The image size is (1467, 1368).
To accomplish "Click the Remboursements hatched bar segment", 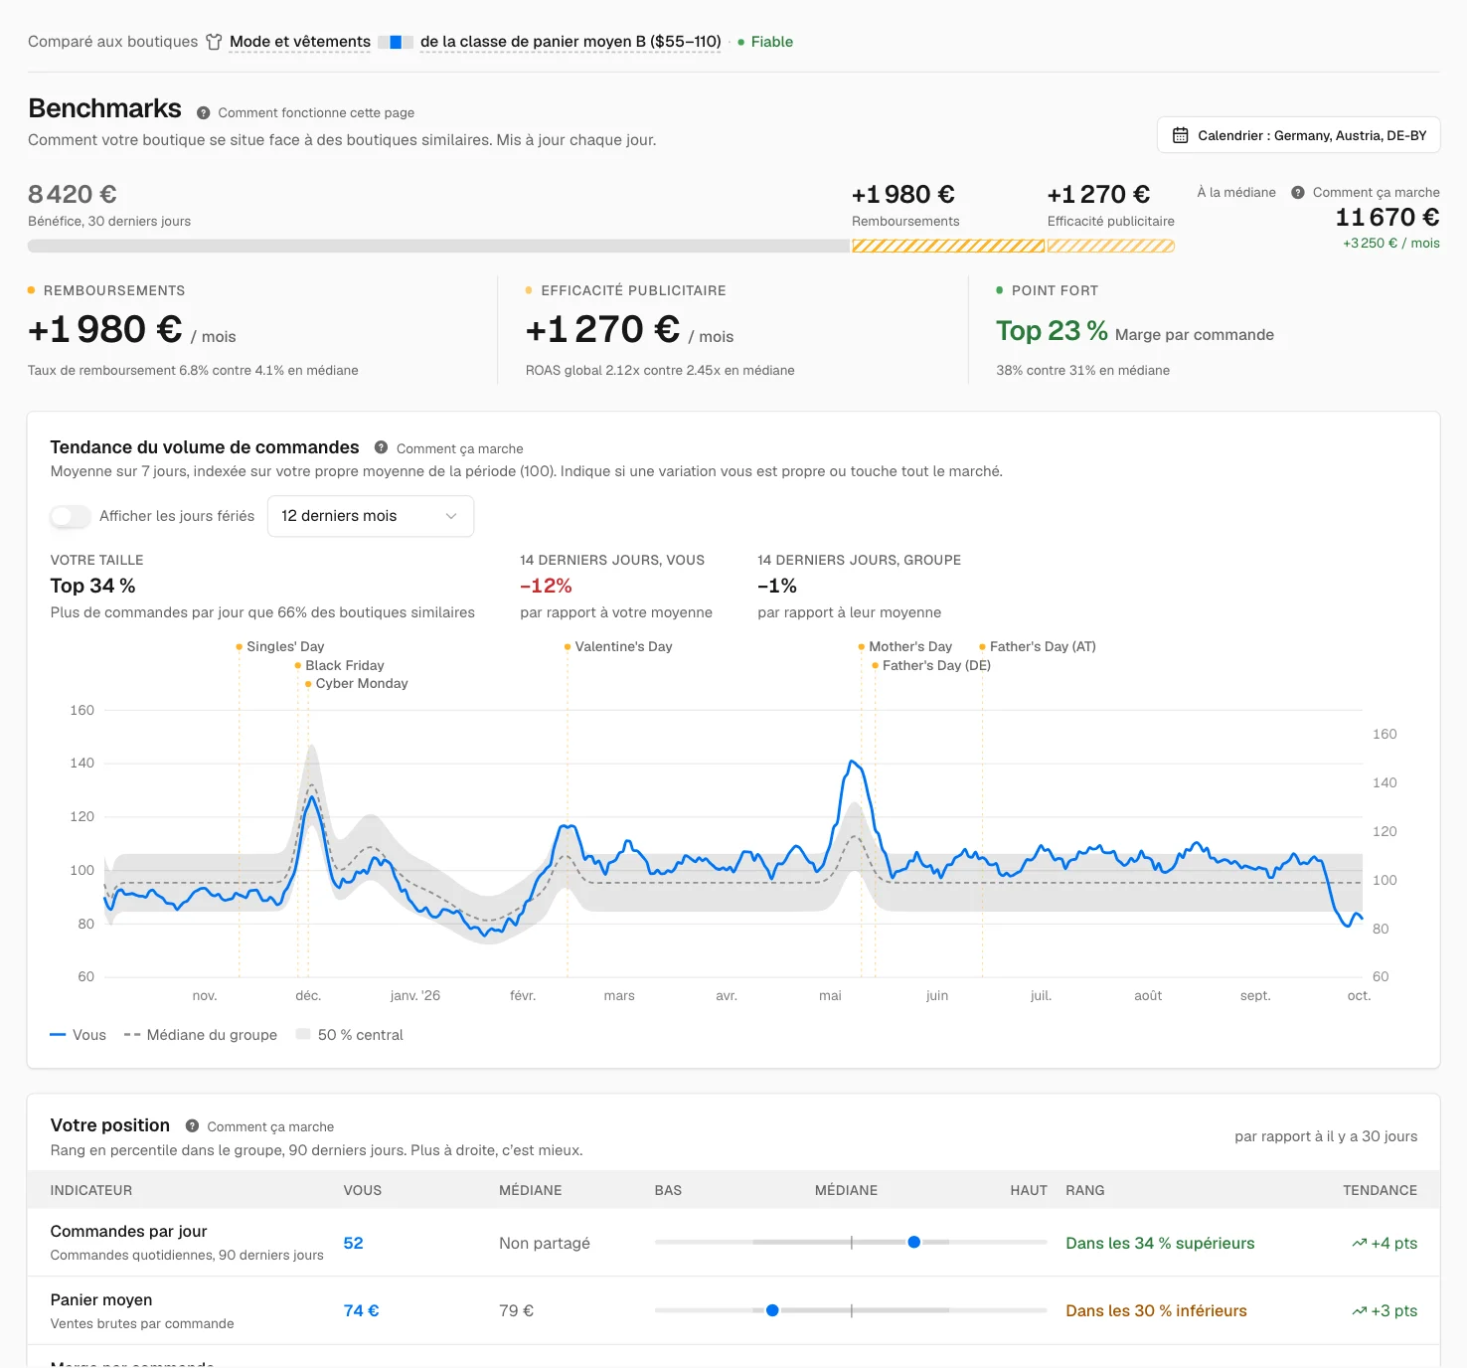I will (948, 246).
